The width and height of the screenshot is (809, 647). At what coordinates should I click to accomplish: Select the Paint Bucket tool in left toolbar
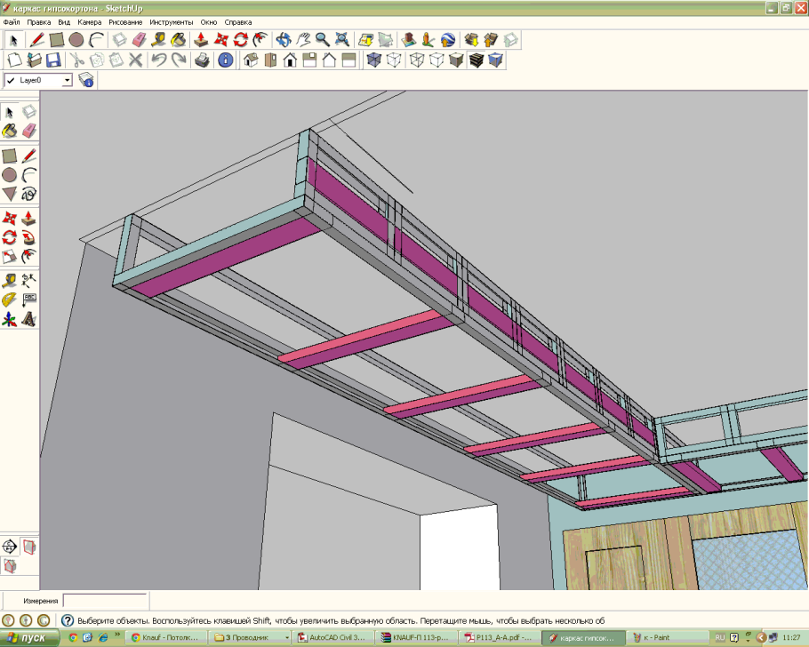(10, 131)
